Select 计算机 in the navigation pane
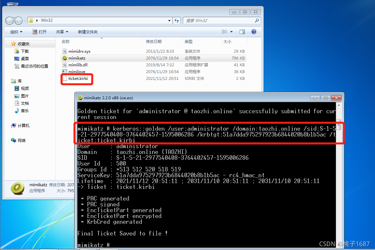This screenshot has height=250, width=375. [x=23, y=126]
